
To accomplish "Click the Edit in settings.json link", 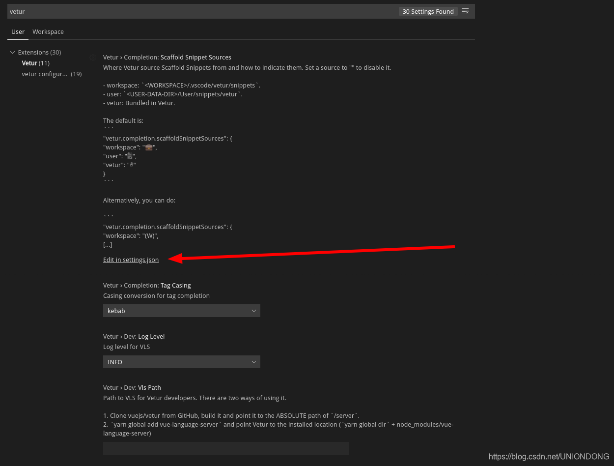I will pyautogui.click(x=131, y=260).
